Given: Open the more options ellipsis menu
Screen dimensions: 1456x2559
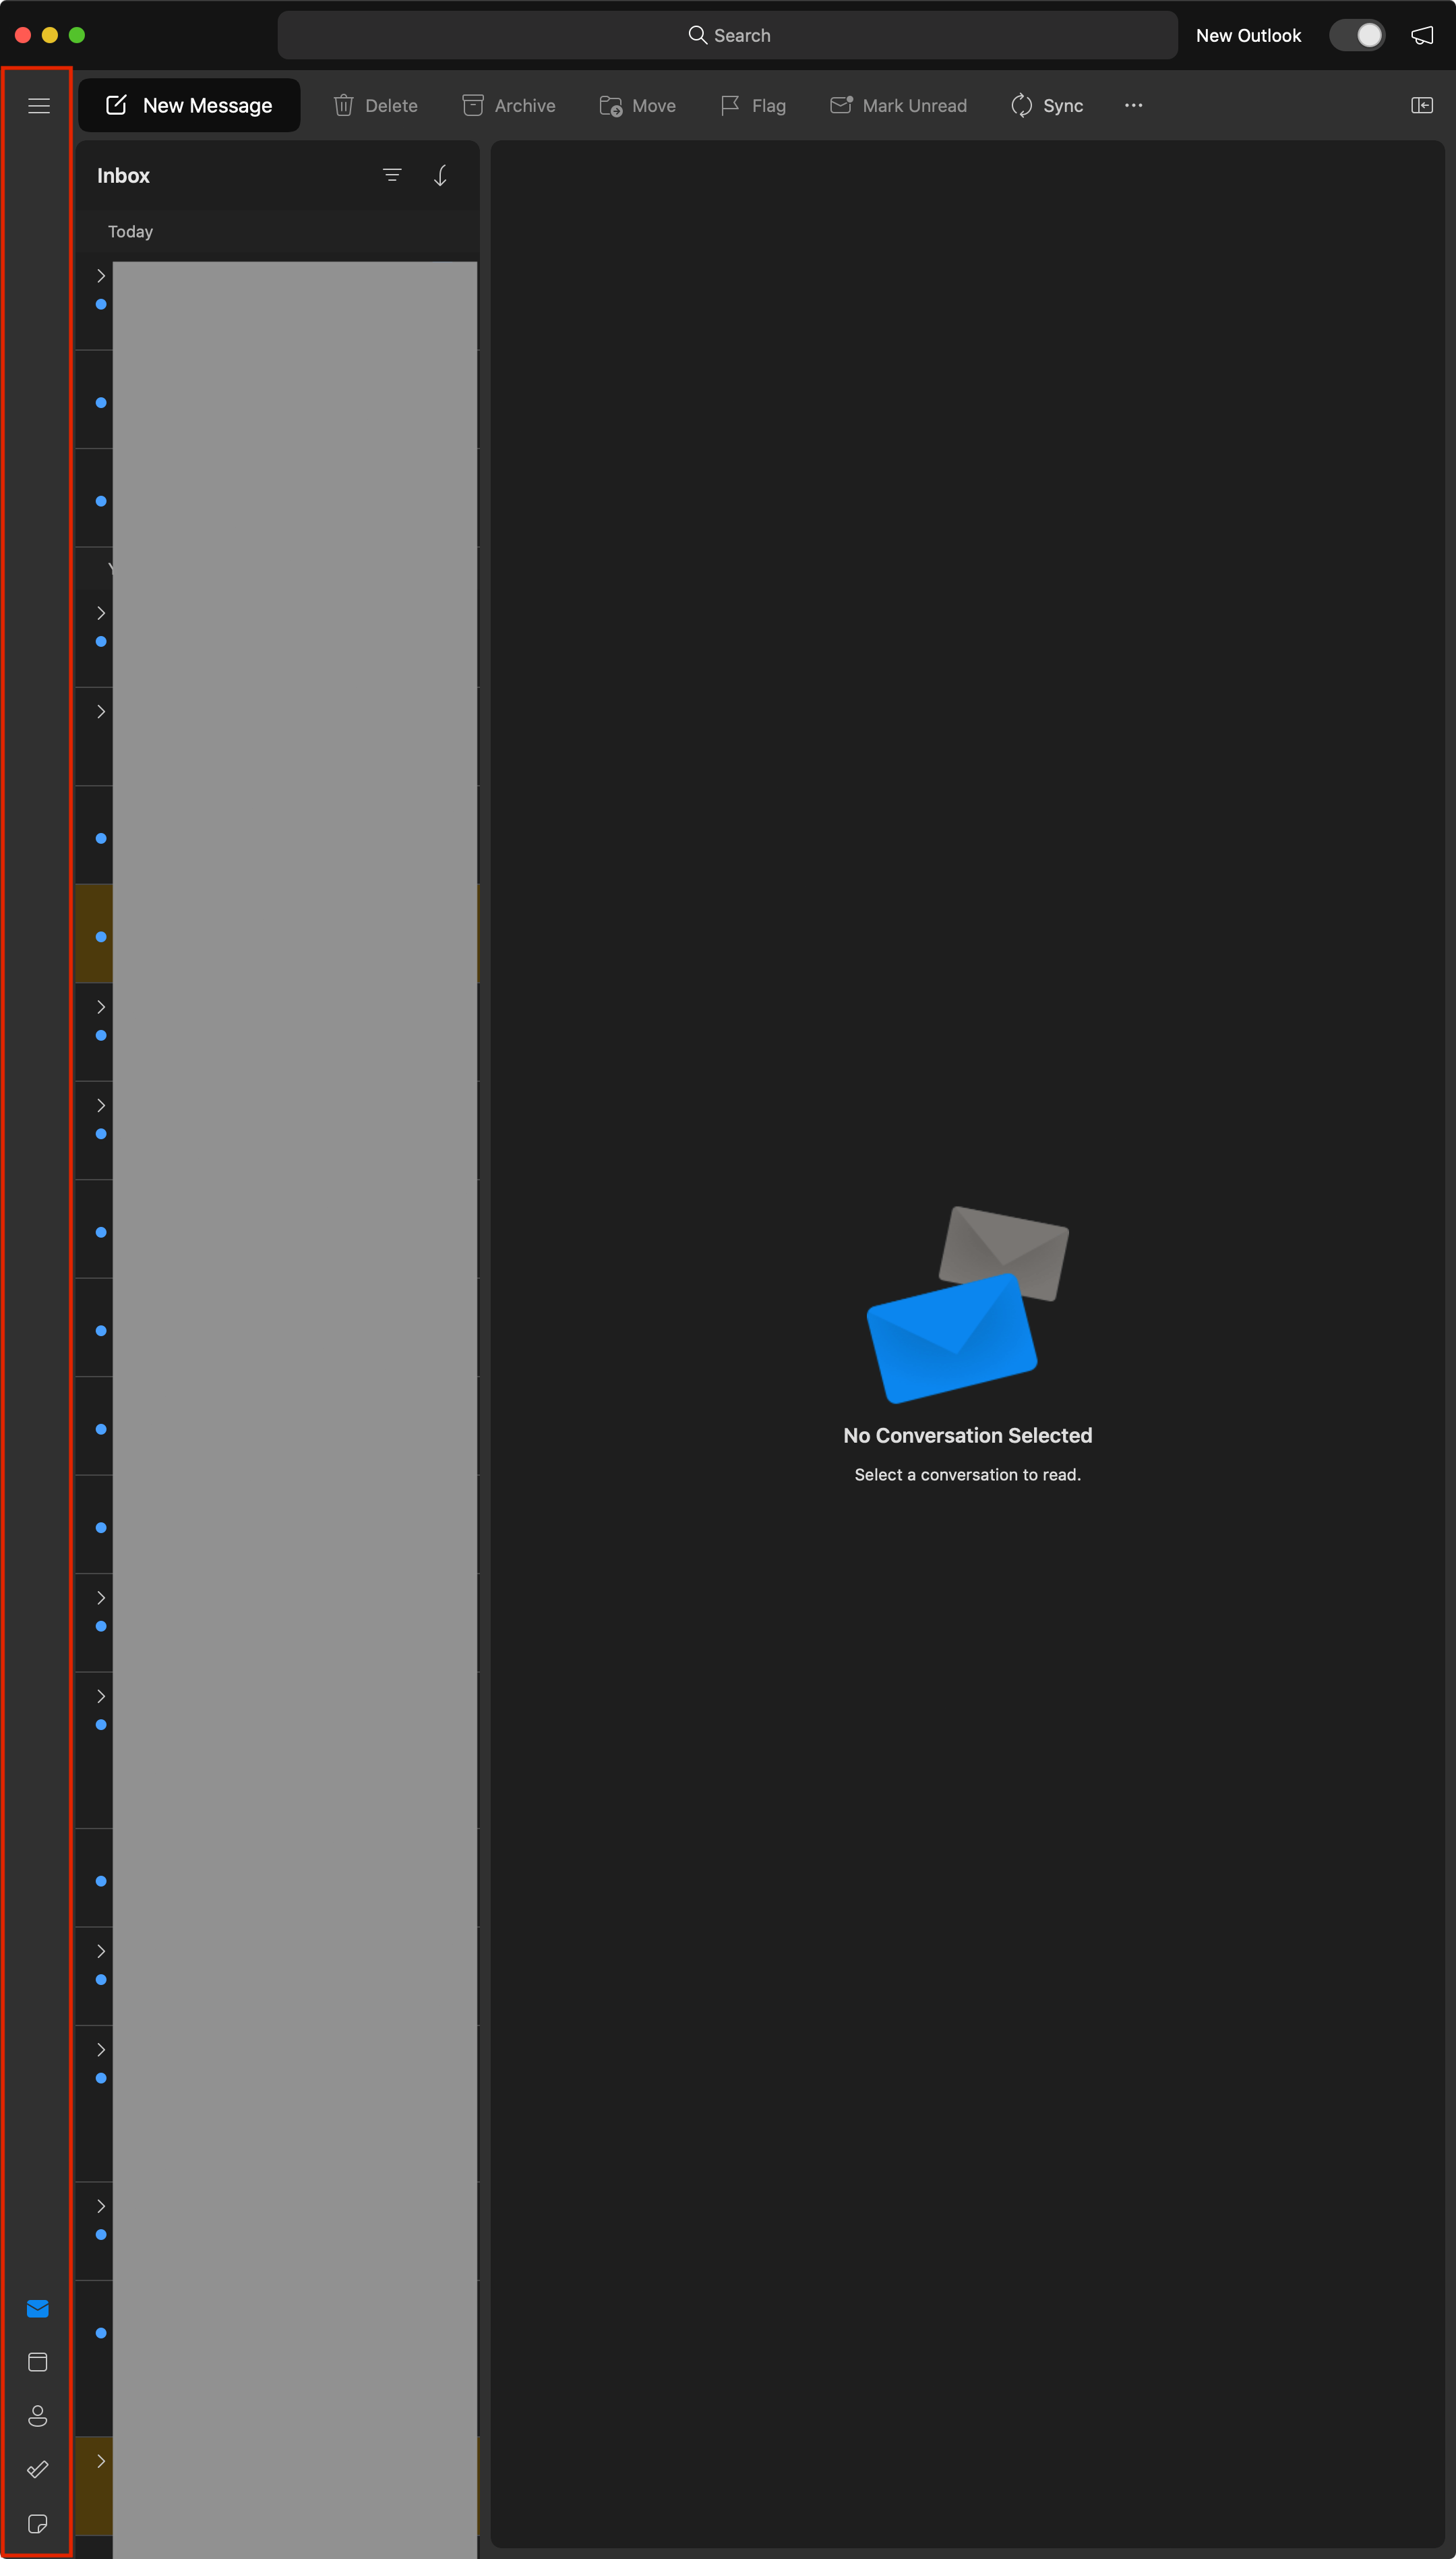Looking at the screenshot, I should (1133, 106).
